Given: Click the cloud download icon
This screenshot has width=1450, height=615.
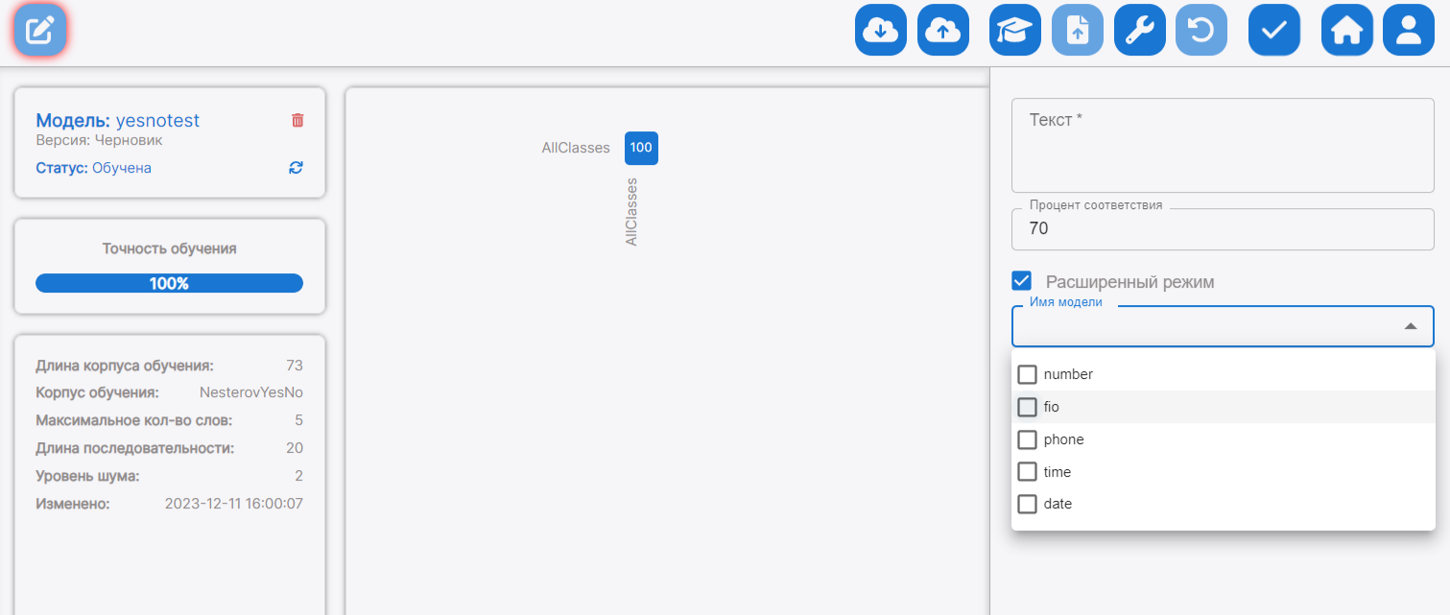Looking at the screenshot, I should [x=880, y=31].
